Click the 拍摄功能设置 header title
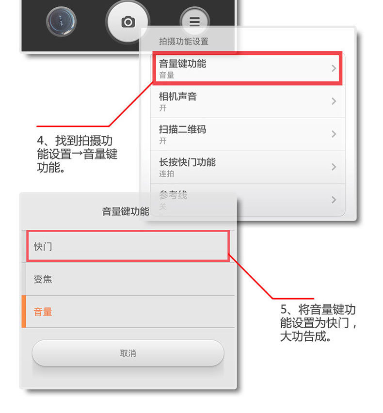Image resolution: width=383 pixels, height=413 pixels. pyautogui.click(x=184, y=41)
